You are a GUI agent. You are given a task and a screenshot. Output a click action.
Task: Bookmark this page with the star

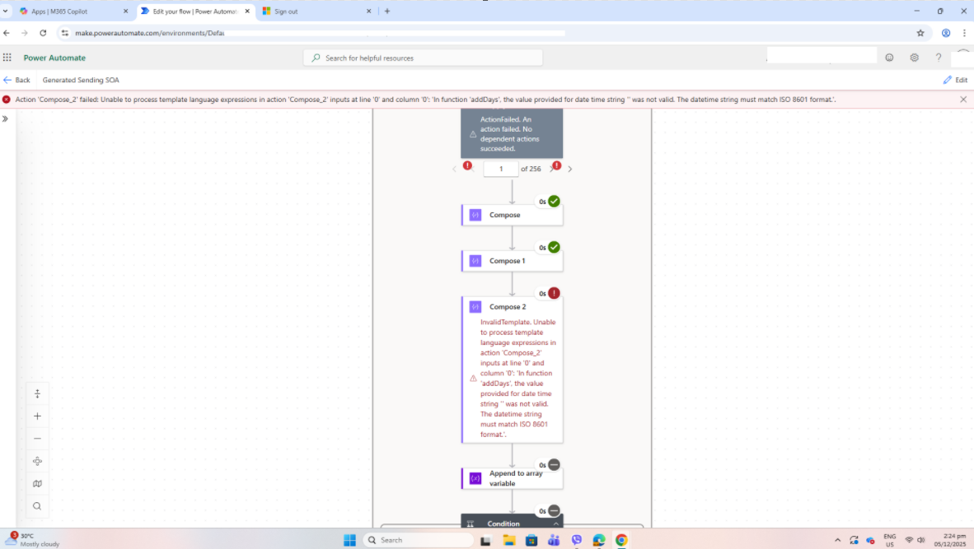[920, 33]
